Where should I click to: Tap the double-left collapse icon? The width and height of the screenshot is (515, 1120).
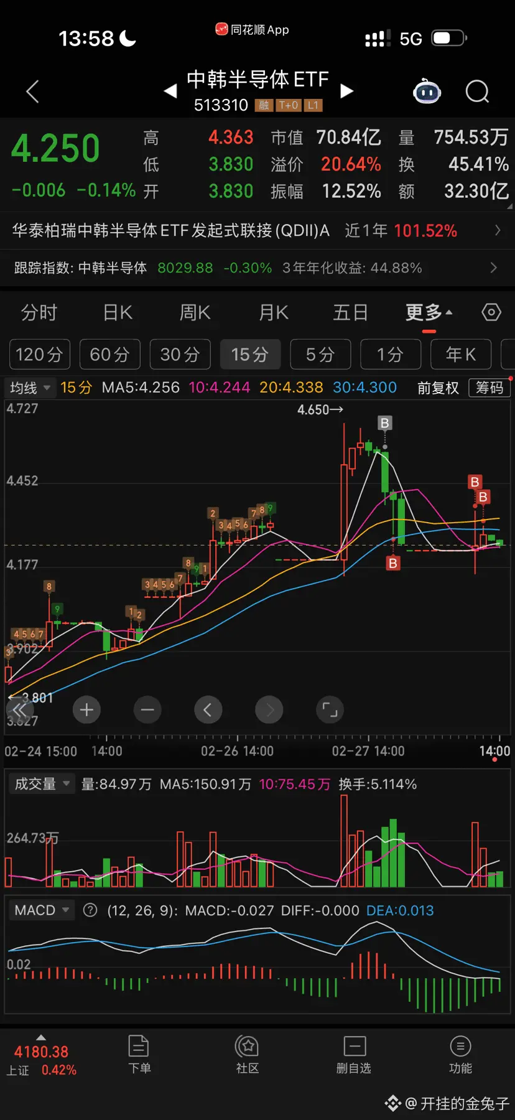pos(20,710)
